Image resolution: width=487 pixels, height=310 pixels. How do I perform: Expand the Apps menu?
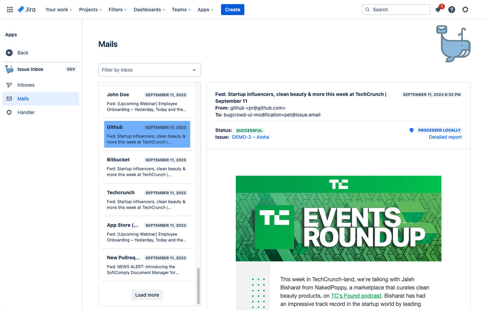[x=206, y=10]
